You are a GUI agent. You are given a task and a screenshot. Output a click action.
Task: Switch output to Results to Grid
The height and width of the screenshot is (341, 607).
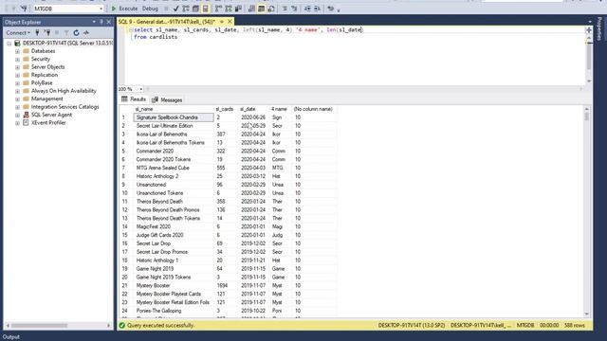pos(262,9)
